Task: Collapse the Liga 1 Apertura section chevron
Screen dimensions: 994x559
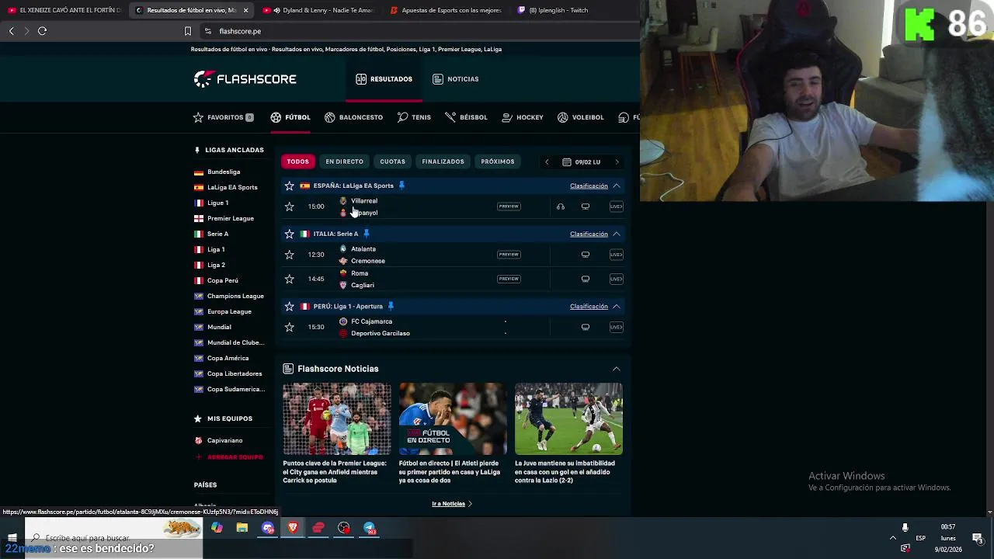Action: [x=617, y=306]
